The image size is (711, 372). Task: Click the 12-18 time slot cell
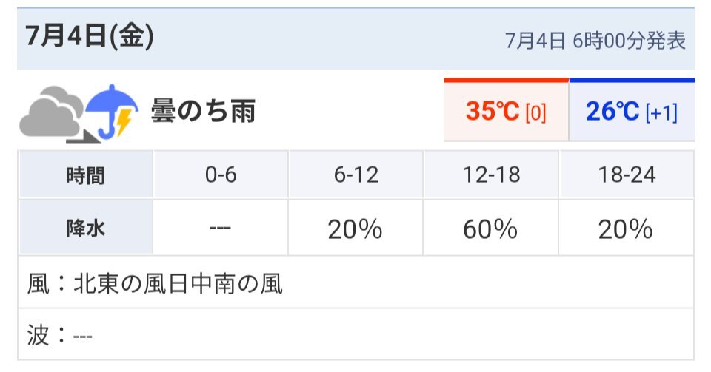[x=491, y=175]
